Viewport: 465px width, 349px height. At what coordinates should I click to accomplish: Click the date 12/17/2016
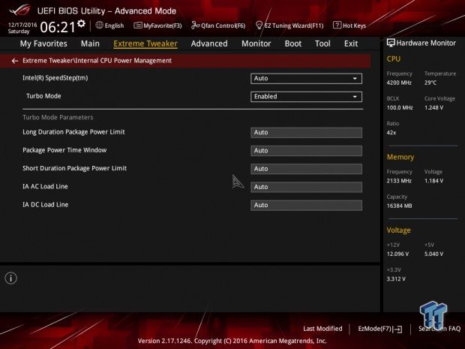tap(22, 25)
